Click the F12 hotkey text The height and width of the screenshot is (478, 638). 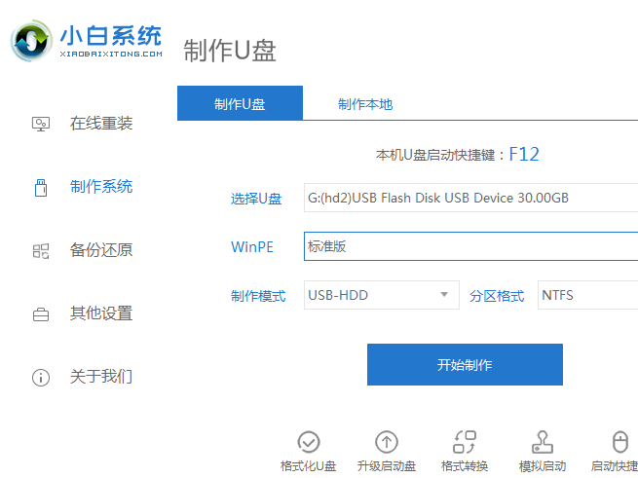click(524, 154)
